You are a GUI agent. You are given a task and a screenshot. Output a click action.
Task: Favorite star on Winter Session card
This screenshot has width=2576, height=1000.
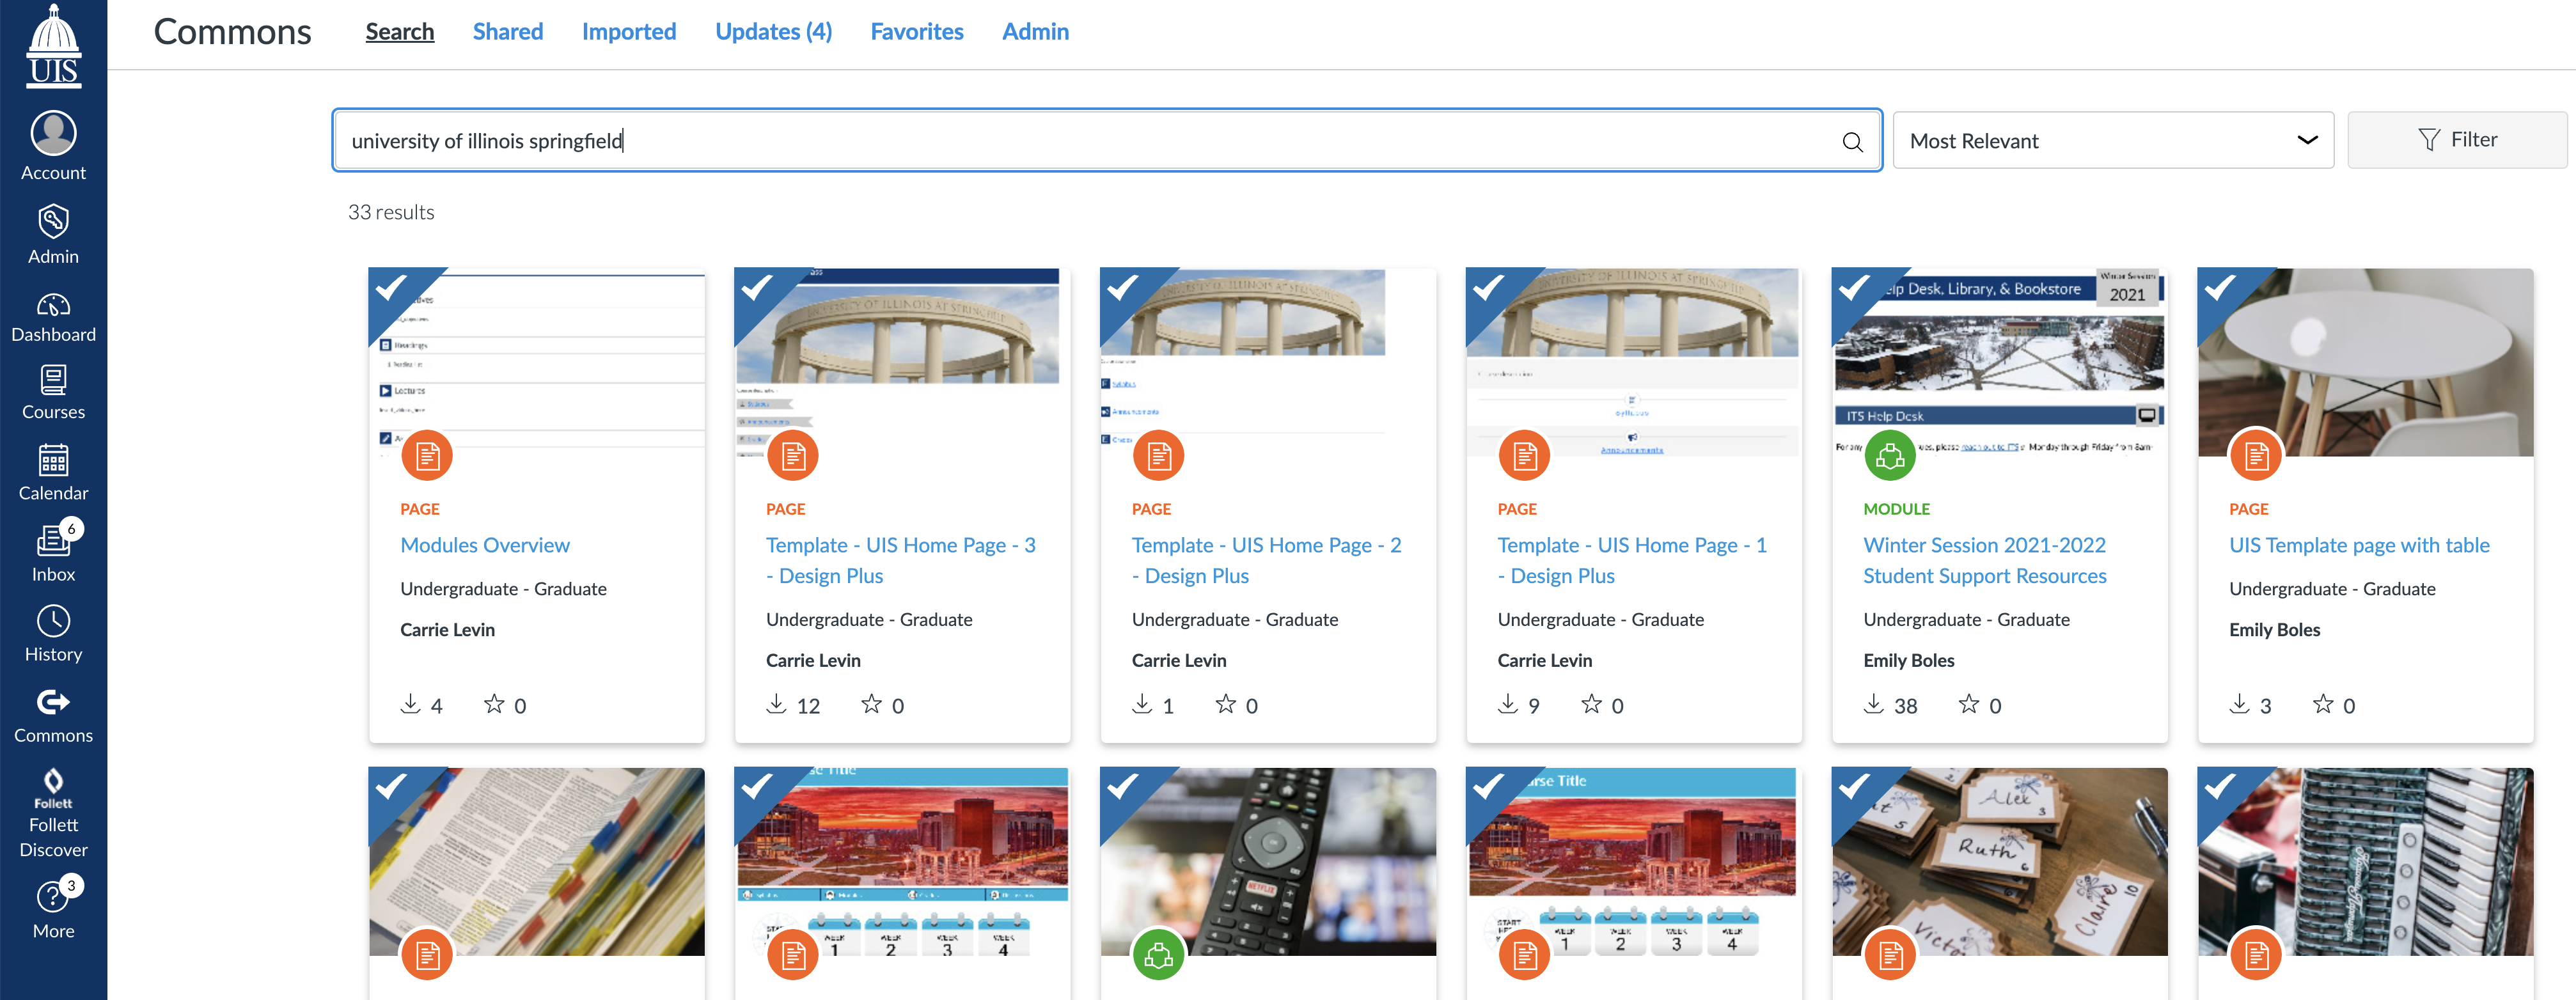pos(1969,704)
